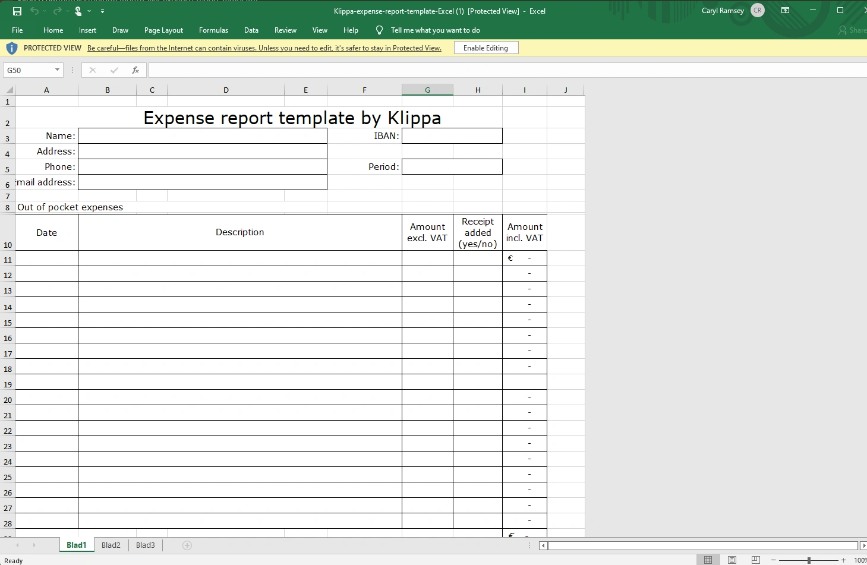The image size is (867, 565).
Task: Open the Help tab
Action: [351, 30]
